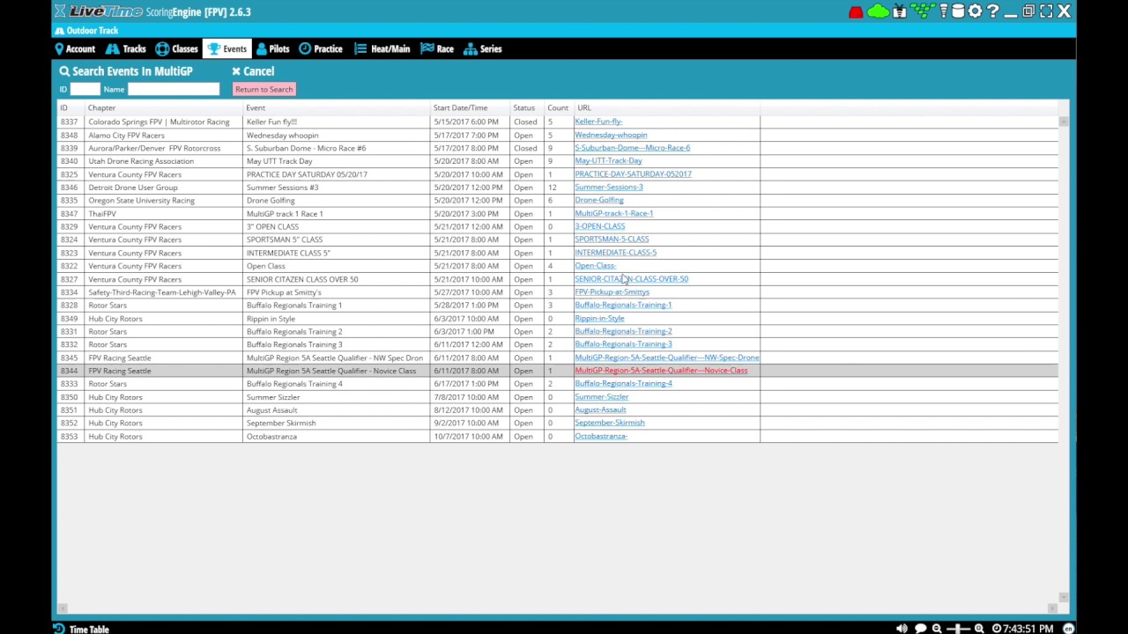Screen dimensions: 1128x634
Task: Open the Drone-Golfing link
Action: coord(599,200)
